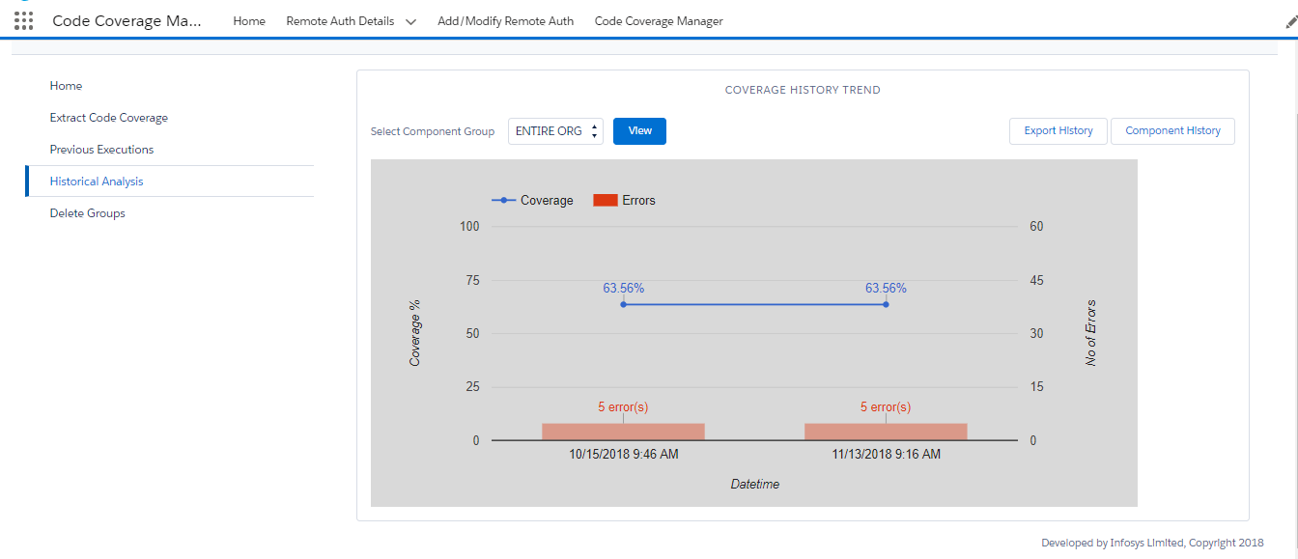Open the Add/Modify Remote Auth tab
Screen dimensions: 1298x559
coord(505,20)
